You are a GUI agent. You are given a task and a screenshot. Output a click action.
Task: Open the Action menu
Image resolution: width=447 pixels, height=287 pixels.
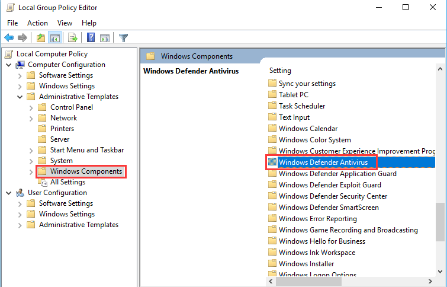(37, 23)
